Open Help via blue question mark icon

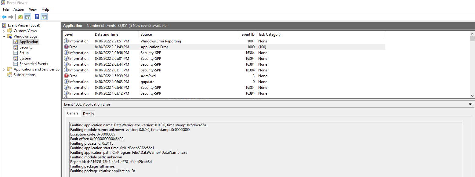tap(37, 17)
